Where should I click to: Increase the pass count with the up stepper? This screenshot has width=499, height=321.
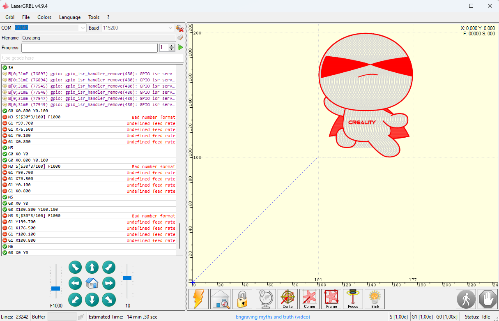coord(172,46)
